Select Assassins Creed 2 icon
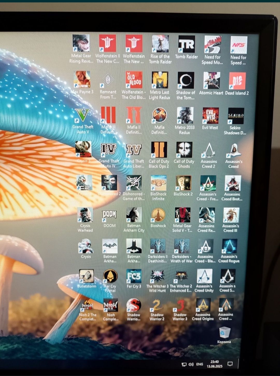 pyautogui.click(x=209, y=150)
